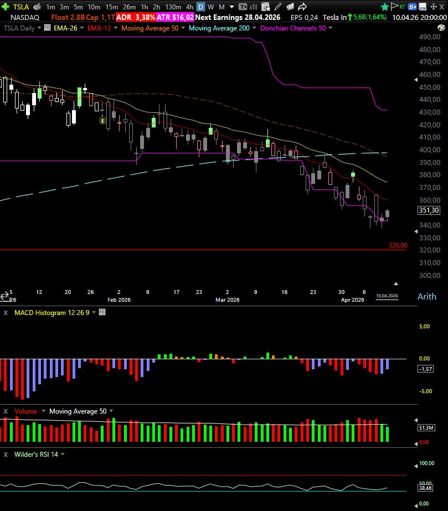Image resolution: width=448 pixels, height=511 pixels.
Task: Switch to the 1h timeframe
Action: (145, 7)
